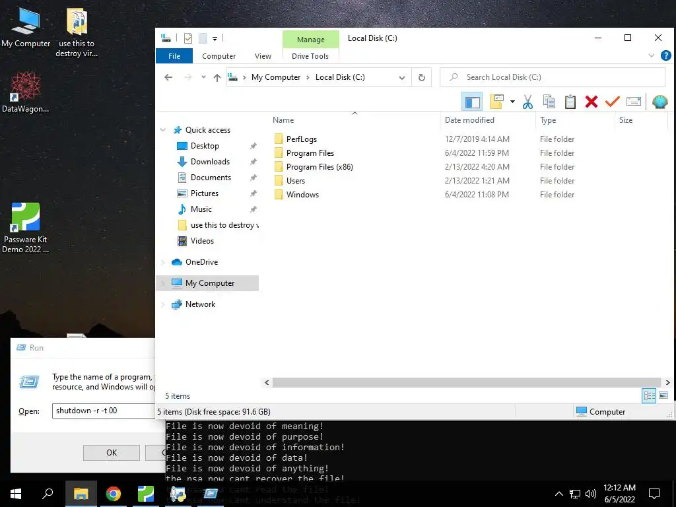Click the taskbar search magnifier icon
This screenshot has height=507, width=676.
48,494
